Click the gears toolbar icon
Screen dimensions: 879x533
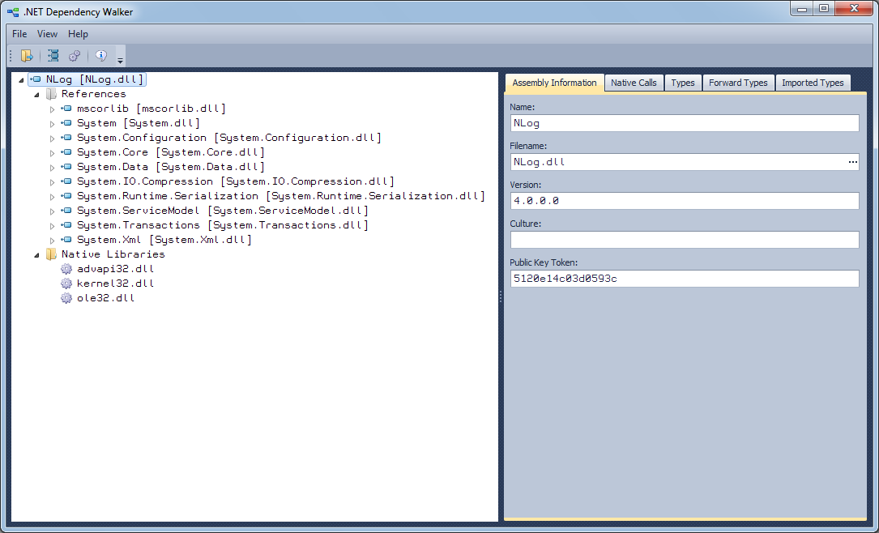click(x=75, y=55)
